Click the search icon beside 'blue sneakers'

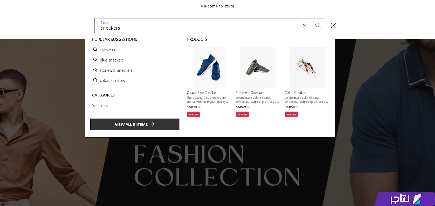pyautogui.click(x=95, y=60)
